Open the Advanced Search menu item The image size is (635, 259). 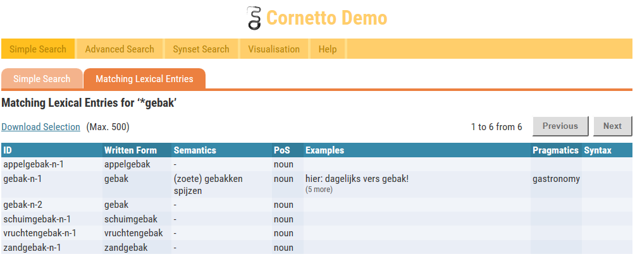tap(120, 49)
